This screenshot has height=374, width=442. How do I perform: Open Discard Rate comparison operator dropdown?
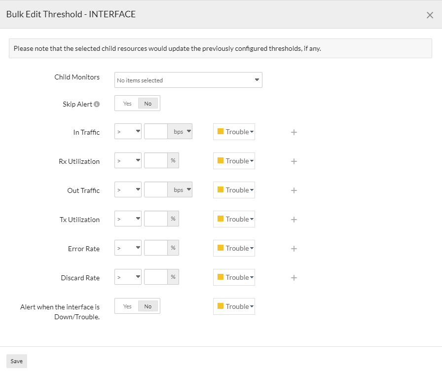tap(128, 277)
